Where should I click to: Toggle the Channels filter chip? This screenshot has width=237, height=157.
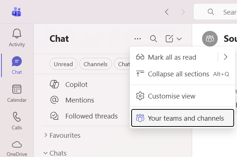(x=96, y=64)
